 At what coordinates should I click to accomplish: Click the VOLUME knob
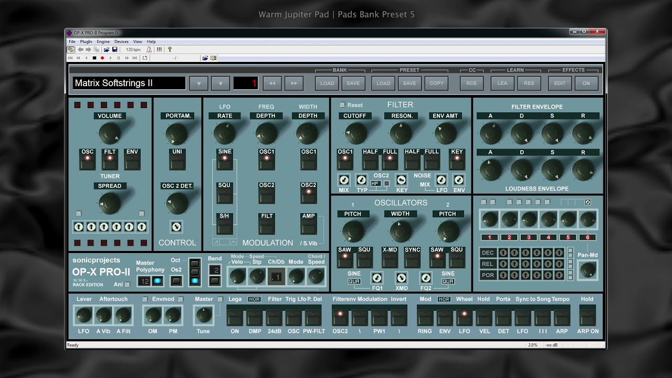pos(110,134)
